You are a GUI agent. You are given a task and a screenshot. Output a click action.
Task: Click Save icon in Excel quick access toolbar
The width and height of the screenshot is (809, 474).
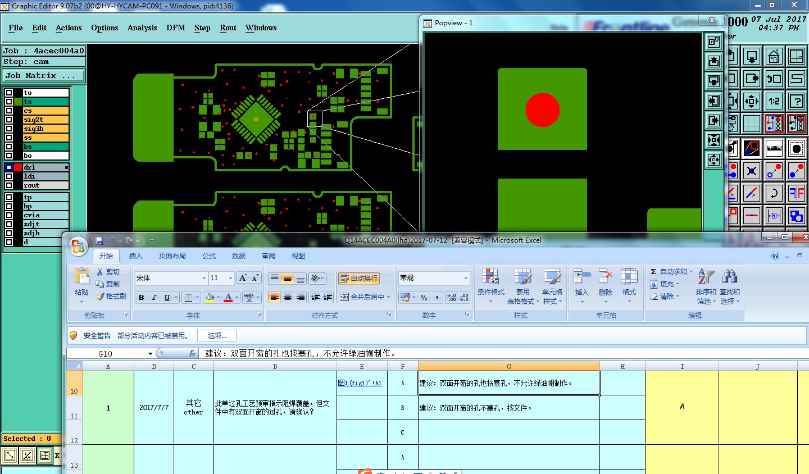point(99,240)
